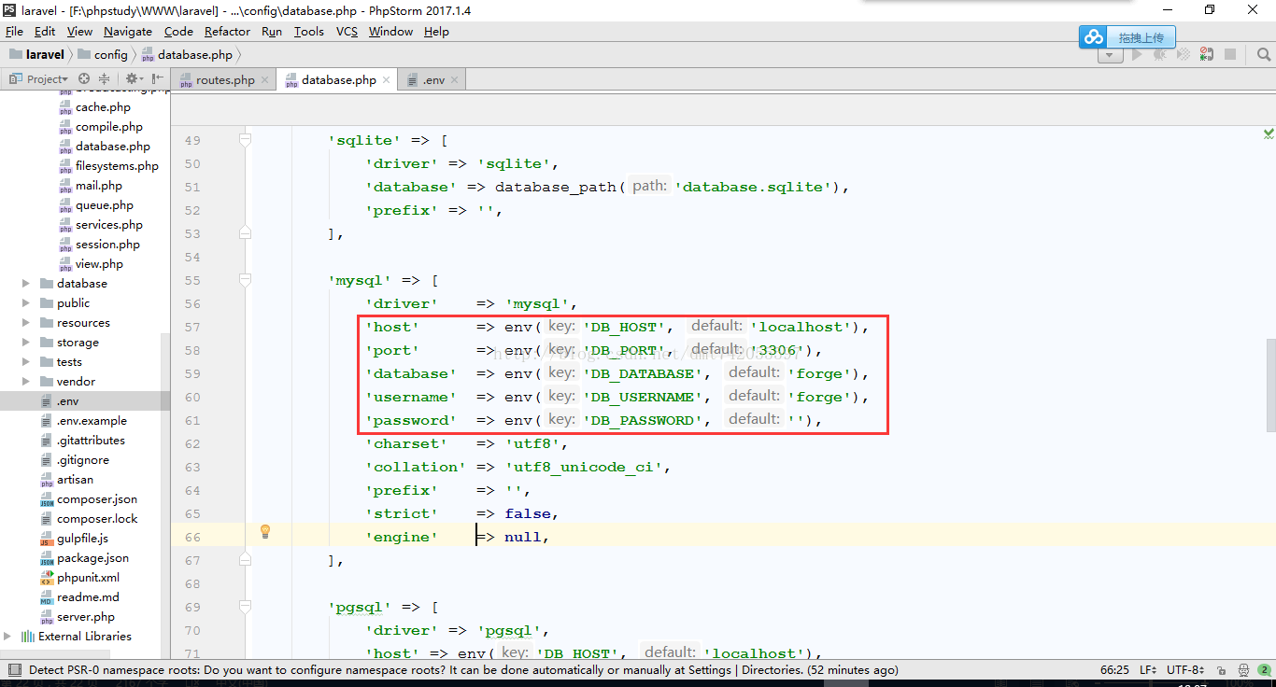Screen dimensions: 1276x687
Task: Click the scroll-from-source target icon
Action: click(84, 79)
